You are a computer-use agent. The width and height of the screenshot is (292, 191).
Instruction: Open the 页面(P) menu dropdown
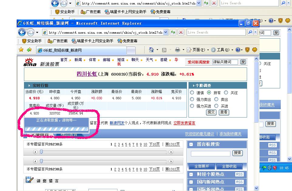pyautogui.click(x=208, y=50)
